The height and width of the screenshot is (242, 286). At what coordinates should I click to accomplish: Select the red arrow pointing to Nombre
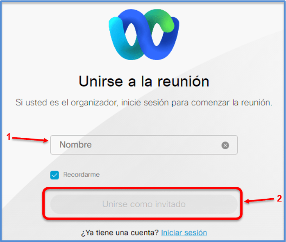[30, 139]
